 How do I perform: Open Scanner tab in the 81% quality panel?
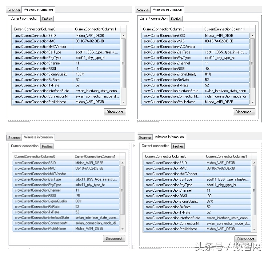(143, 10)
